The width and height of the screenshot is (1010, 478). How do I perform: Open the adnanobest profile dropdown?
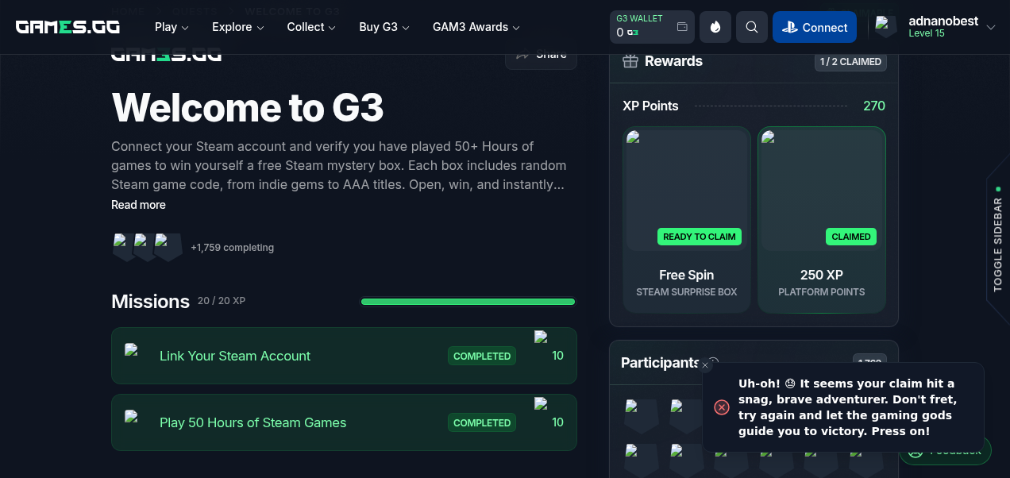point(990,27)
